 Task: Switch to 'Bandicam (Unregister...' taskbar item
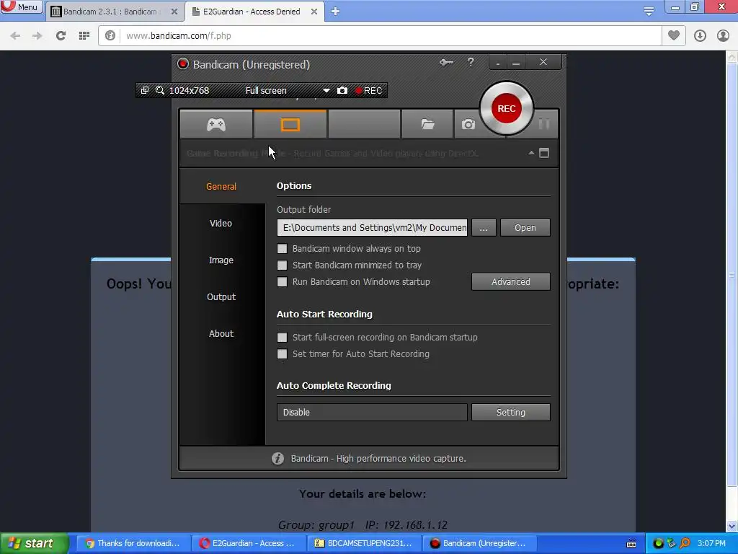(x=479, y=543)
